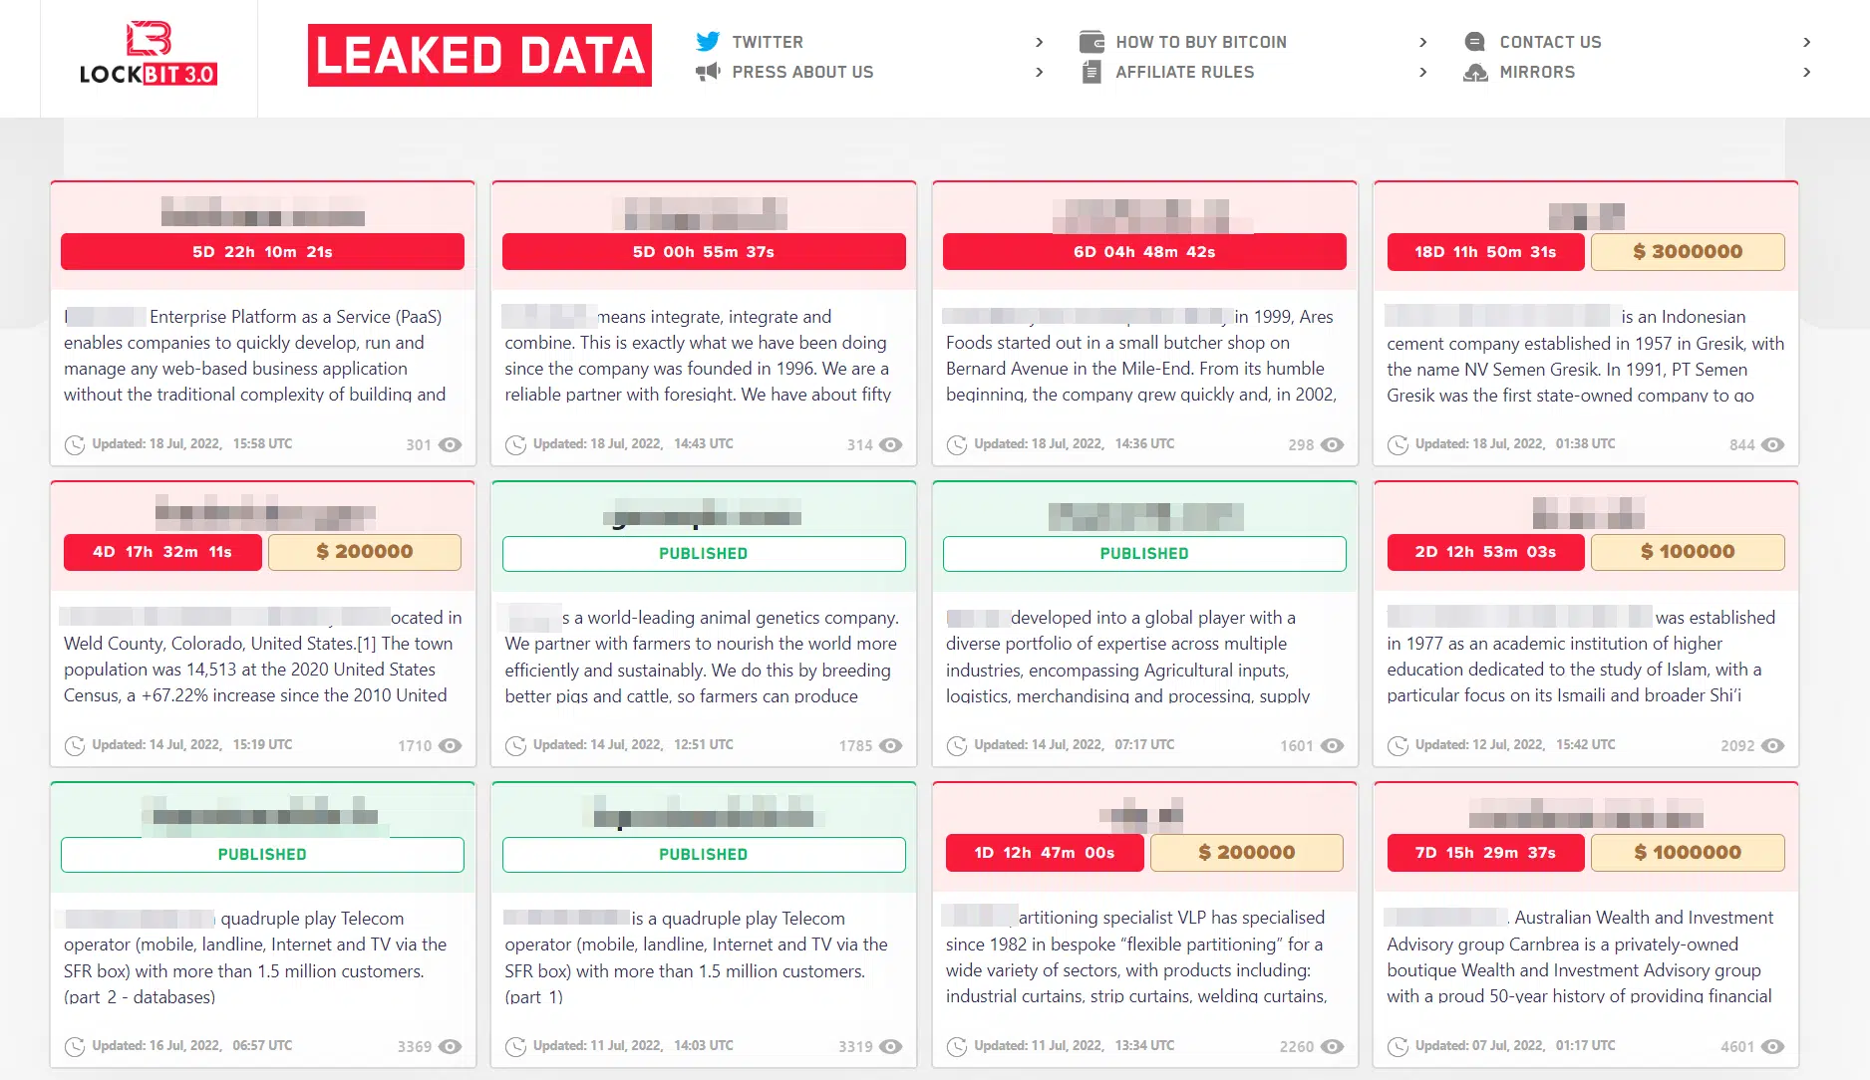Image resolution: width=1870 pixels, height=1080 pixels.
Task: Expand the chevron beside Mirrors
Action: [x=1807, y=72]
